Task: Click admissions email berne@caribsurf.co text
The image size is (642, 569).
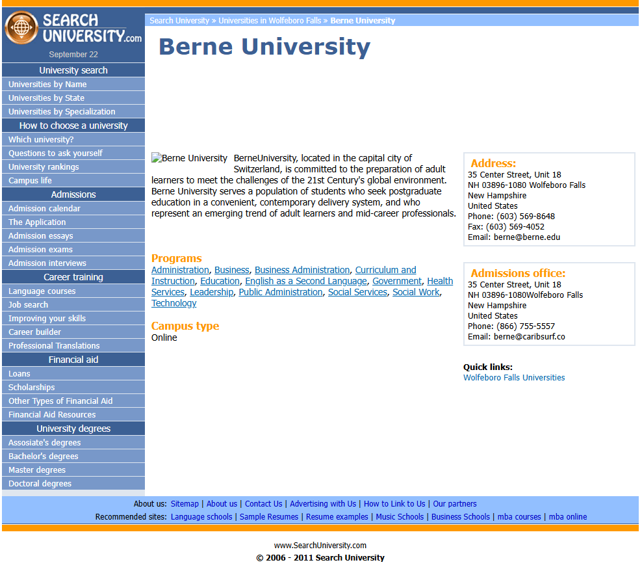Action: coord(529,337)
